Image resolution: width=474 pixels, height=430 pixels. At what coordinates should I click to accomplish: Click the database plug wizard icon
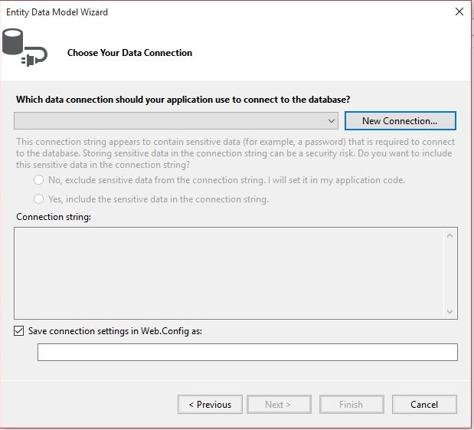25,48
